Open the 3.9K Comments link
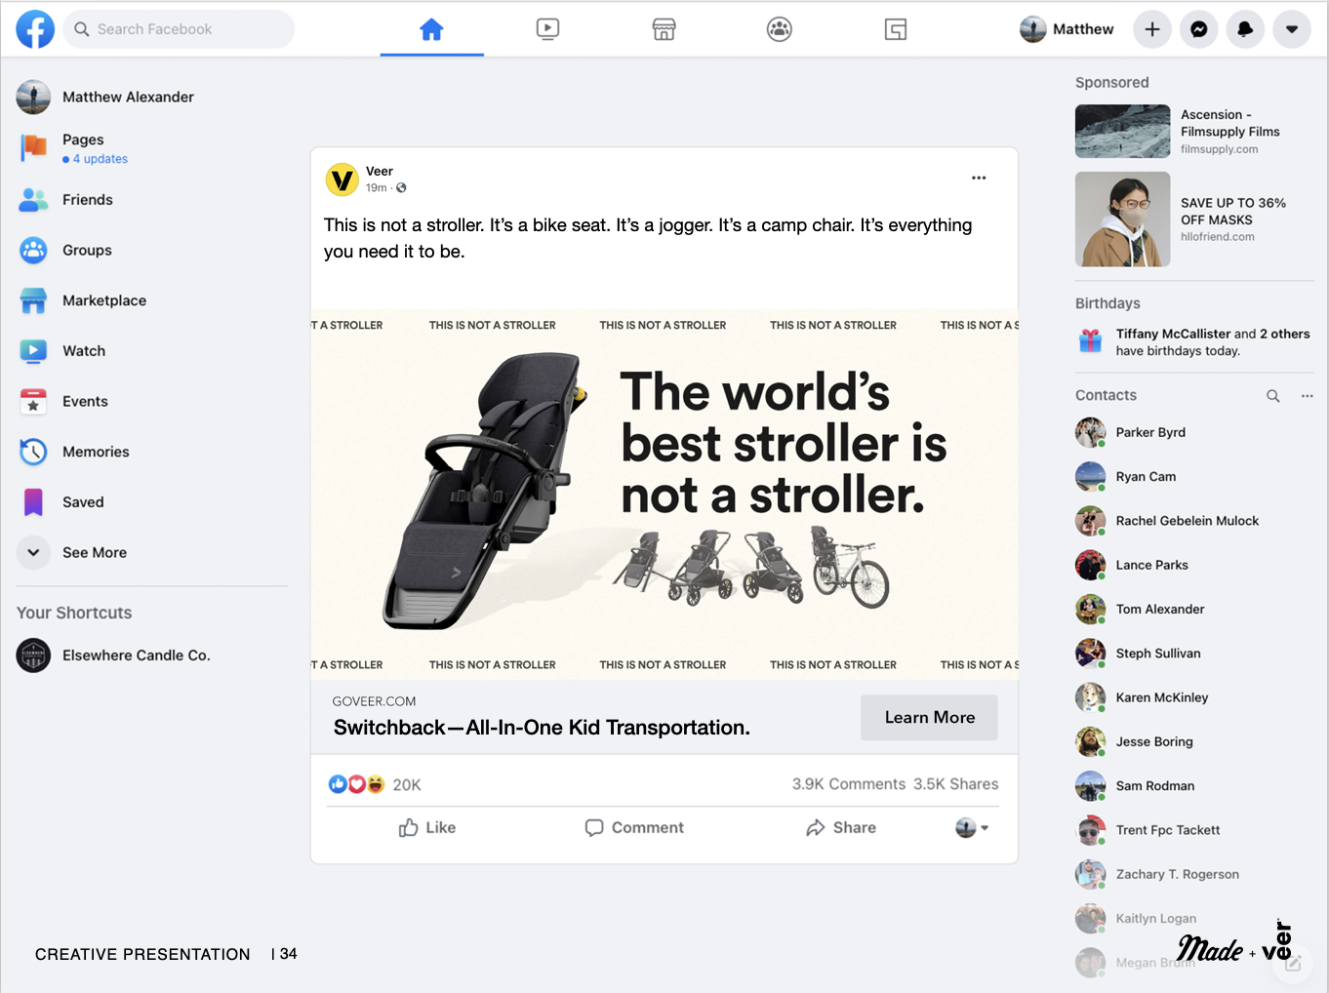Screen dimensions: 1329x993 pos(849,784)
